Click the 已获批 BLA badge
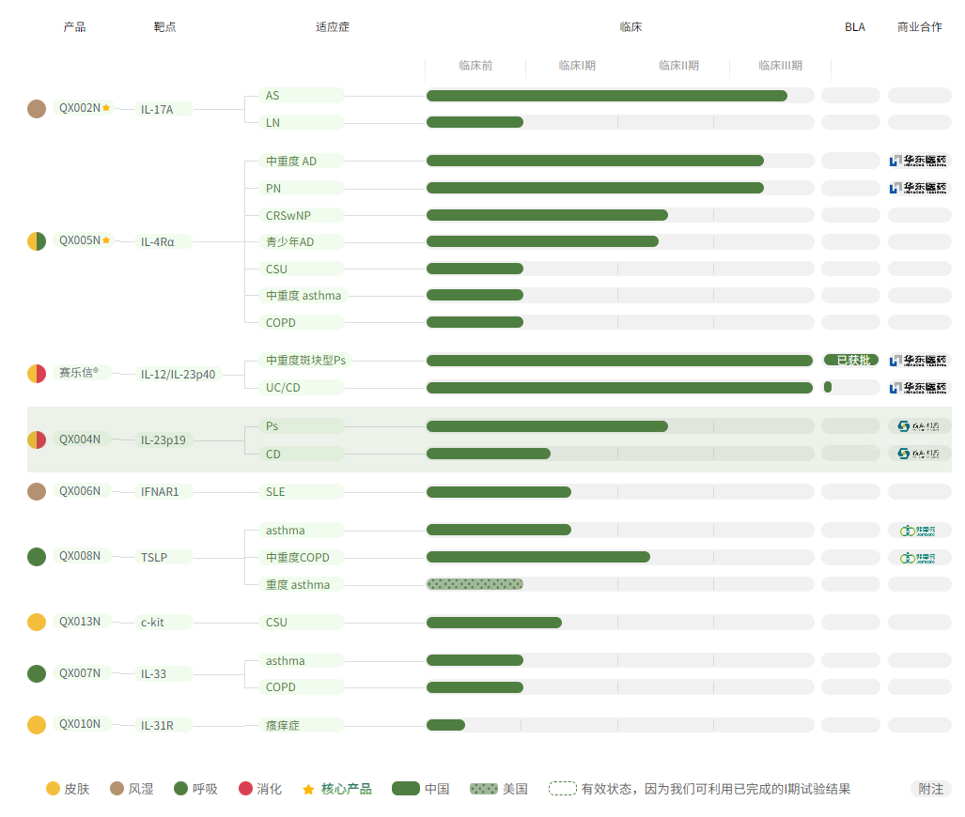 [851, 360]
